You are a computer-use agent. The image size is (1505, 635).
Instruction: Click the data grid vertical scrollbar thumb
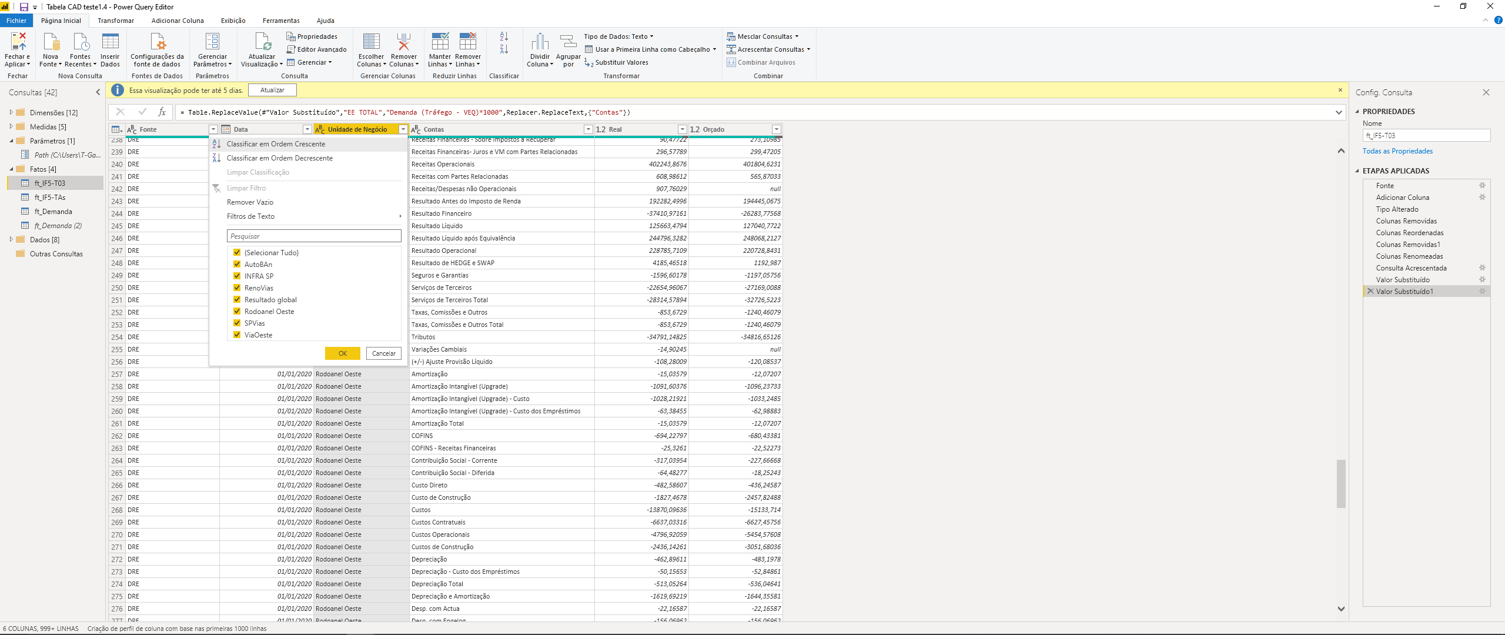pos(1341,483)
